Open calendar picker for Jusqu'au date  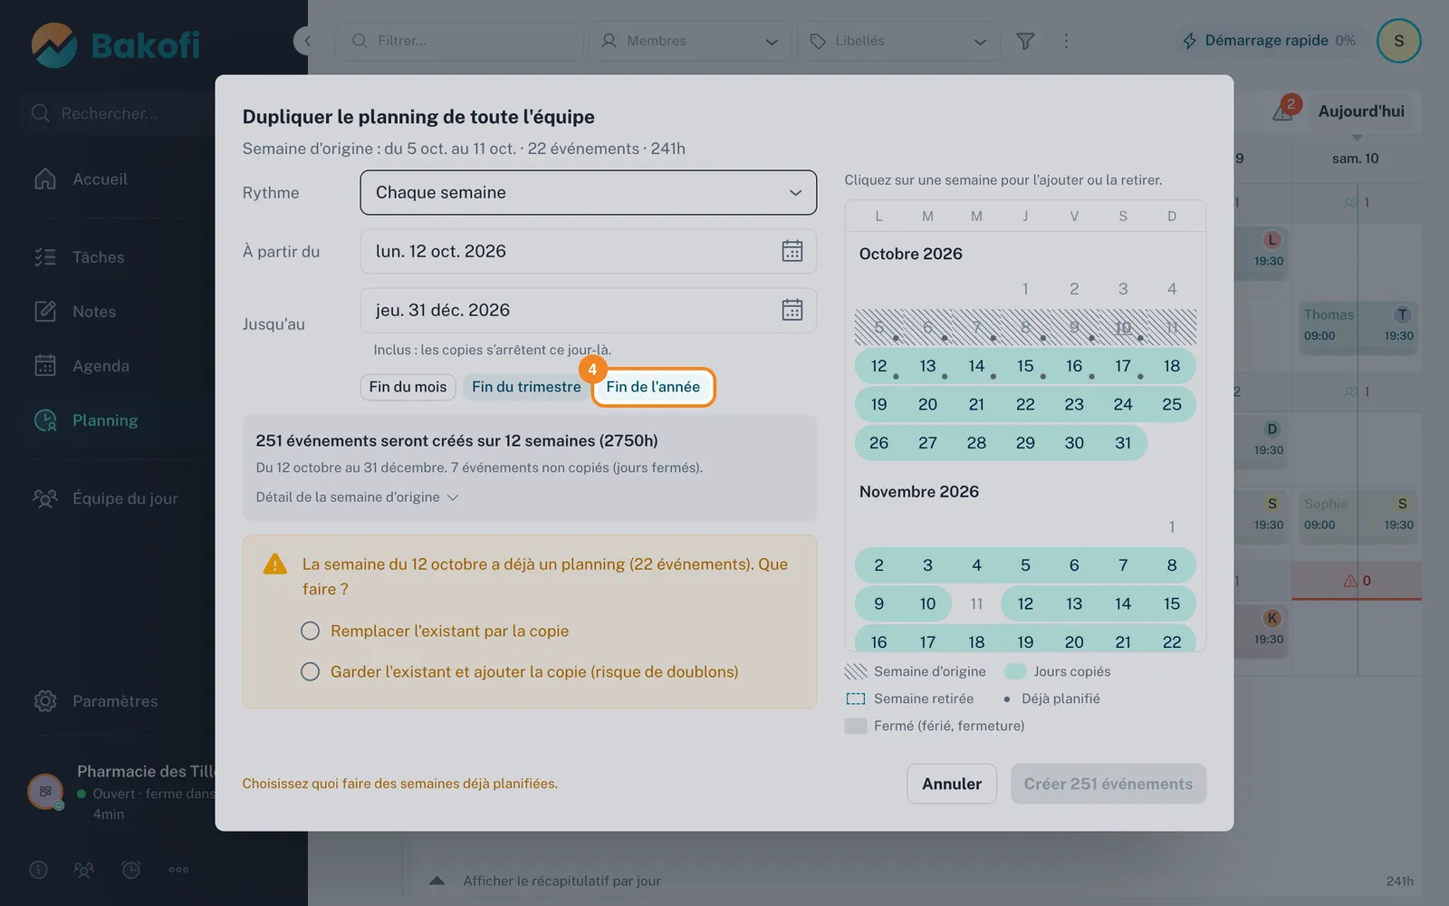(792, 310)
